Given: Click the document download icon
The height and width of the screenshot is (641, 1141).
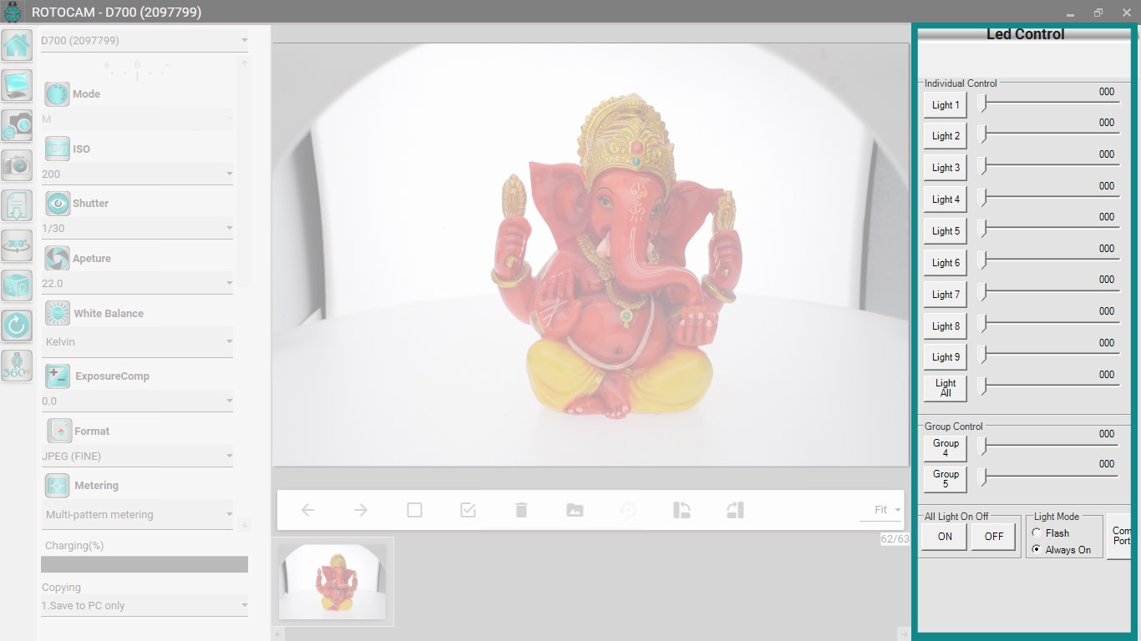Looking at the screenshot, I should tap(17, 205).
